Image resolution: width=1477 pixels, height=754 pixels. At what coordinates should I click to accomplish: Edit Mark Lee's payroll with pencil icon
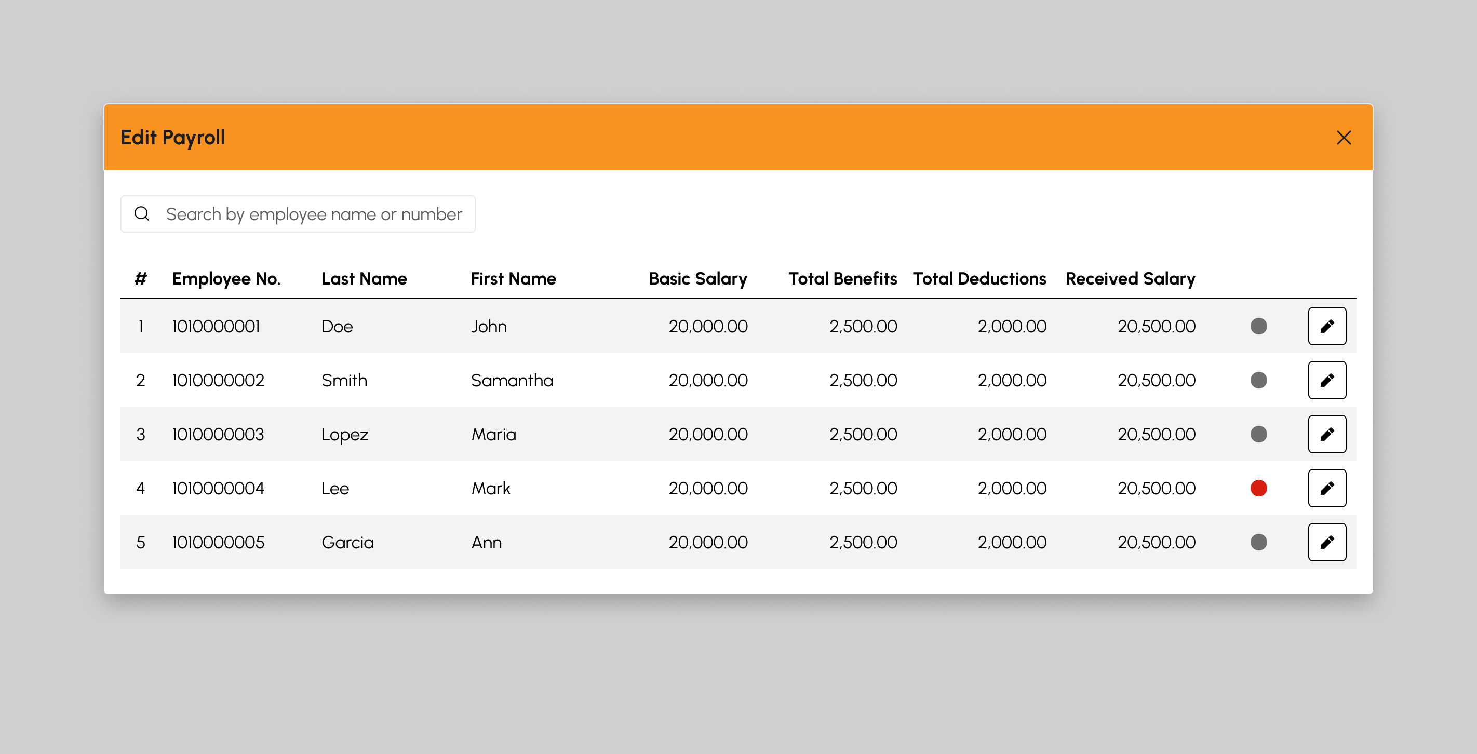pyautogui.click(x=1327, y=488)
